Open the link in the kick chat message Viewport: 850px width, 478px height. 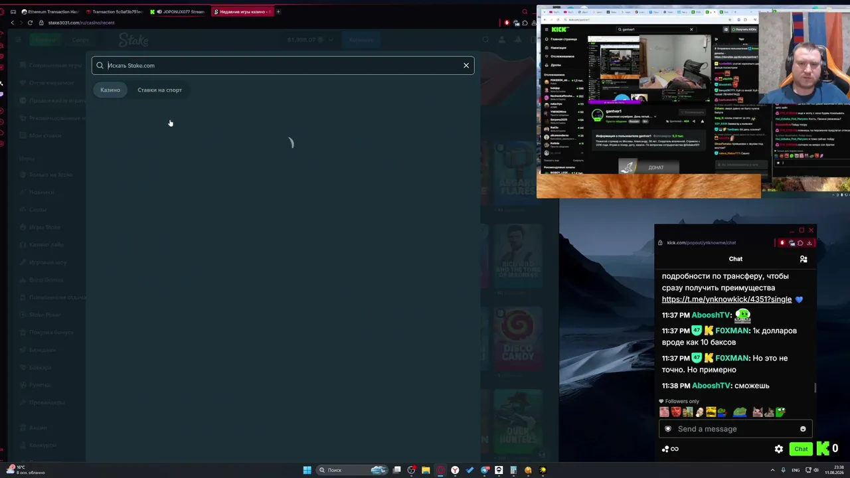click(x=726, y=299)
